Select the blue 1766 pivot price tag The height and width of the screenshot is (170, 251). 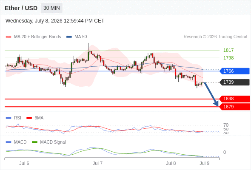tap(234, 71)
